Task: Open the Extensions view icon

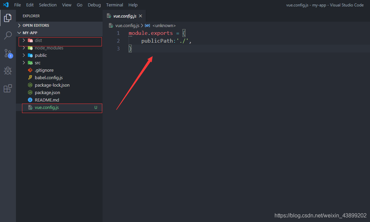Action: [x=8, y=88]
